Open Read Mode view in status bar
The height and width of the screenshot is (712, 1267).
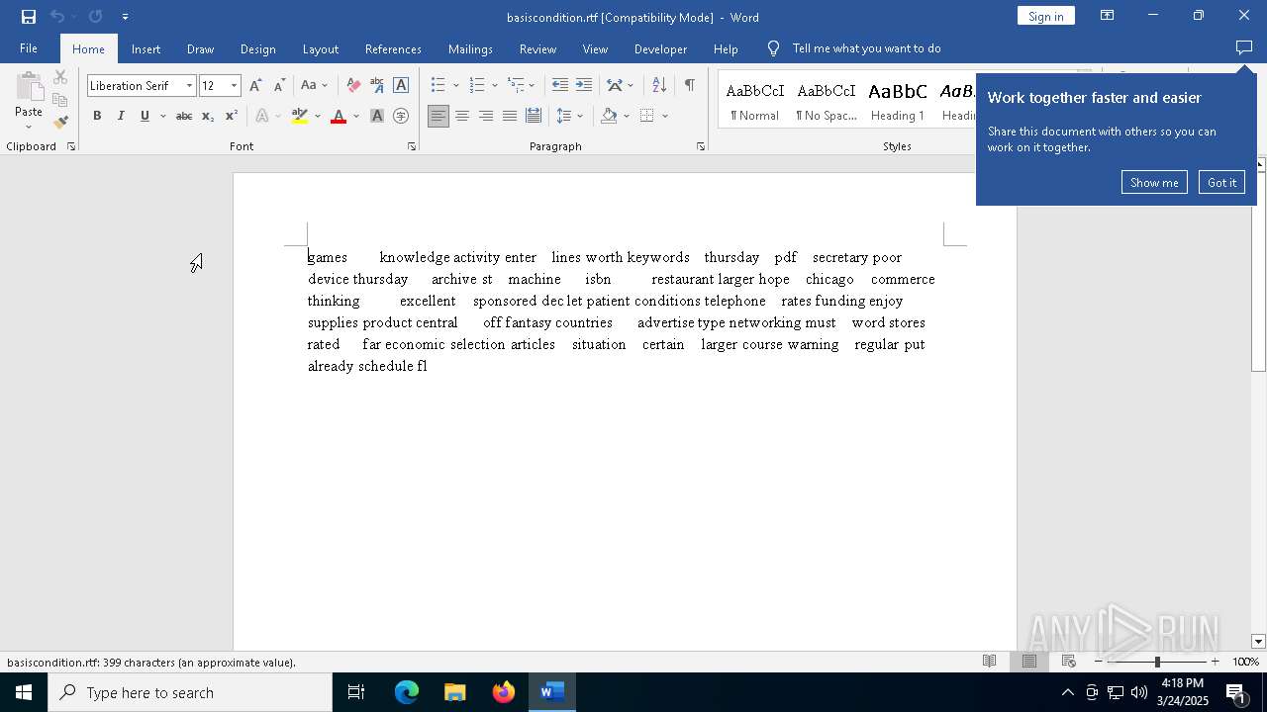(990, 662)
